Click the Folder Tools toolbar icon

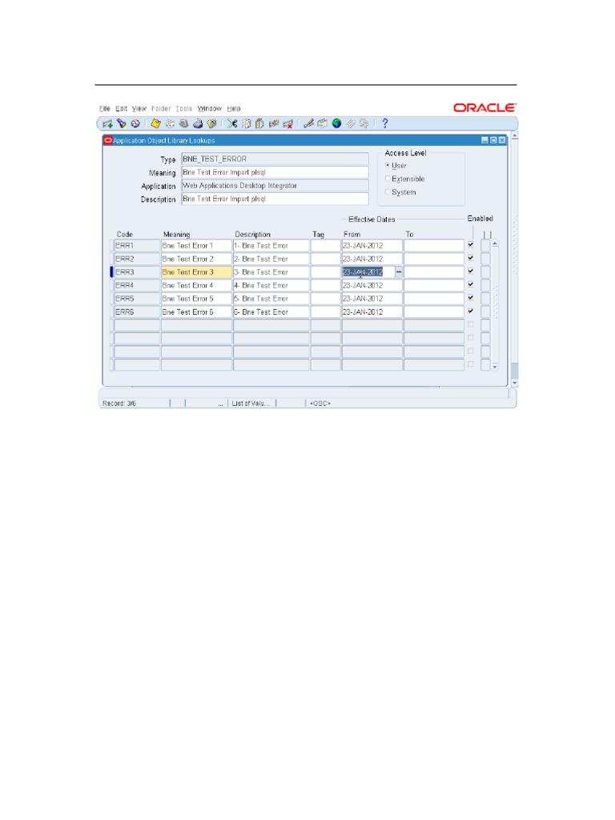click(364, 124)
